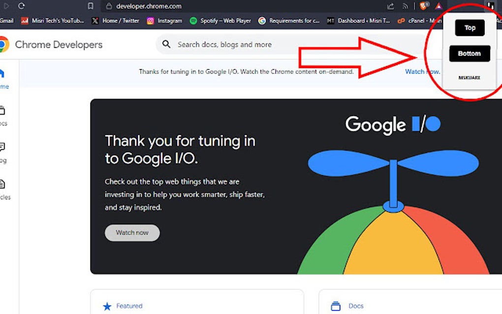502x314 pixels.
Task: Open the Docs card heading
Action: [x=356, y=306]
